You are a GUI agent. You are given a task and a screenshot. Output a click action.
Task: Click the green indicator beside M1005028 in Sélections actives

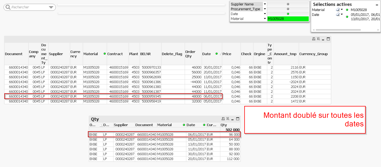(x=347, y=10)
